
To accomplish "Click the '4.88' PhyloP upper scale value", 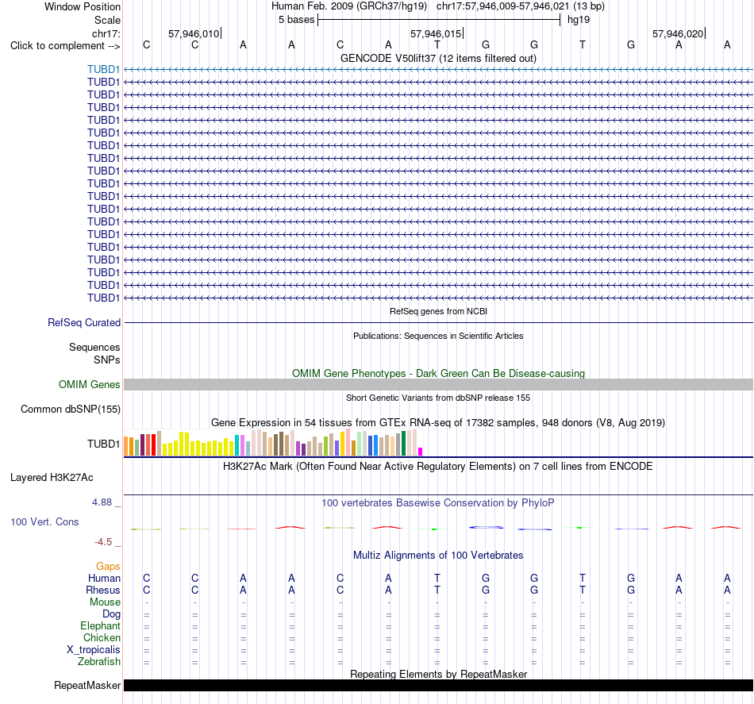I will click(x=102, y=502).
